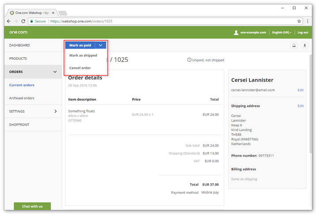Toggle the Mark as paid dropdown arrow
The image size is (316, 214).
(101, 45)
